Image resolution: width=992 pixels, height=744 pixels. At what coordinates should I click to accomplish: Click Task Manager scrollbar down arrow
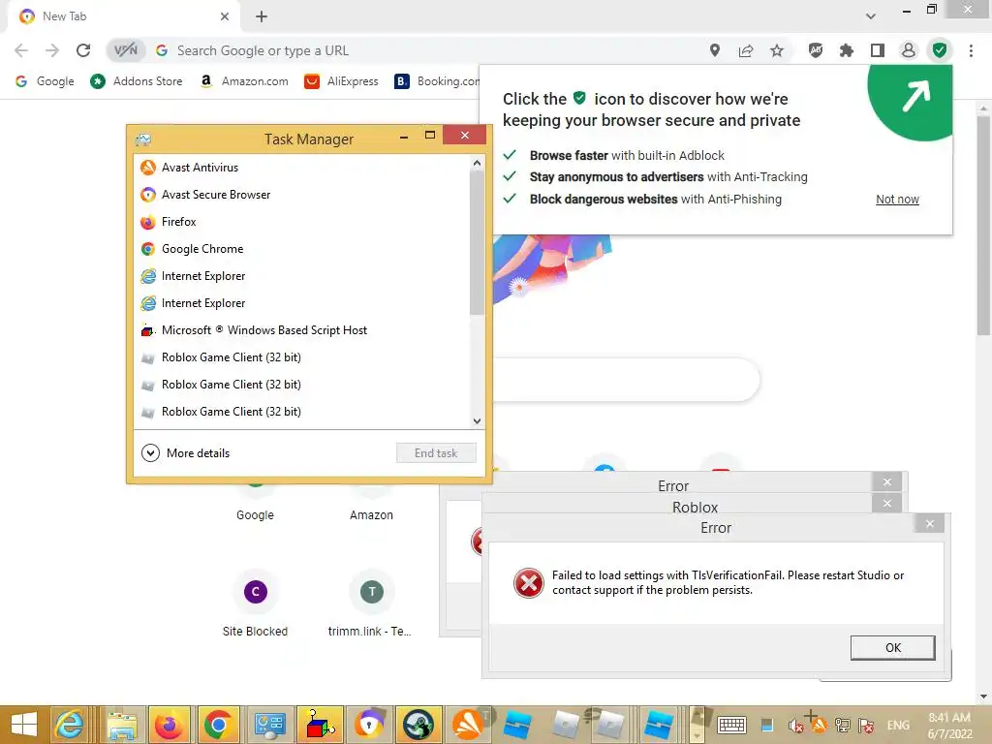click(x=477, y=421)
